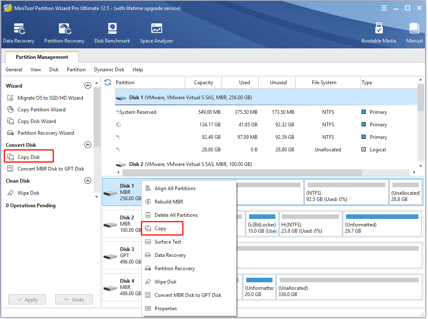Start Partition Recovery Wizard in sidebar
Screen dimensions: 428x319
point(41,133)
